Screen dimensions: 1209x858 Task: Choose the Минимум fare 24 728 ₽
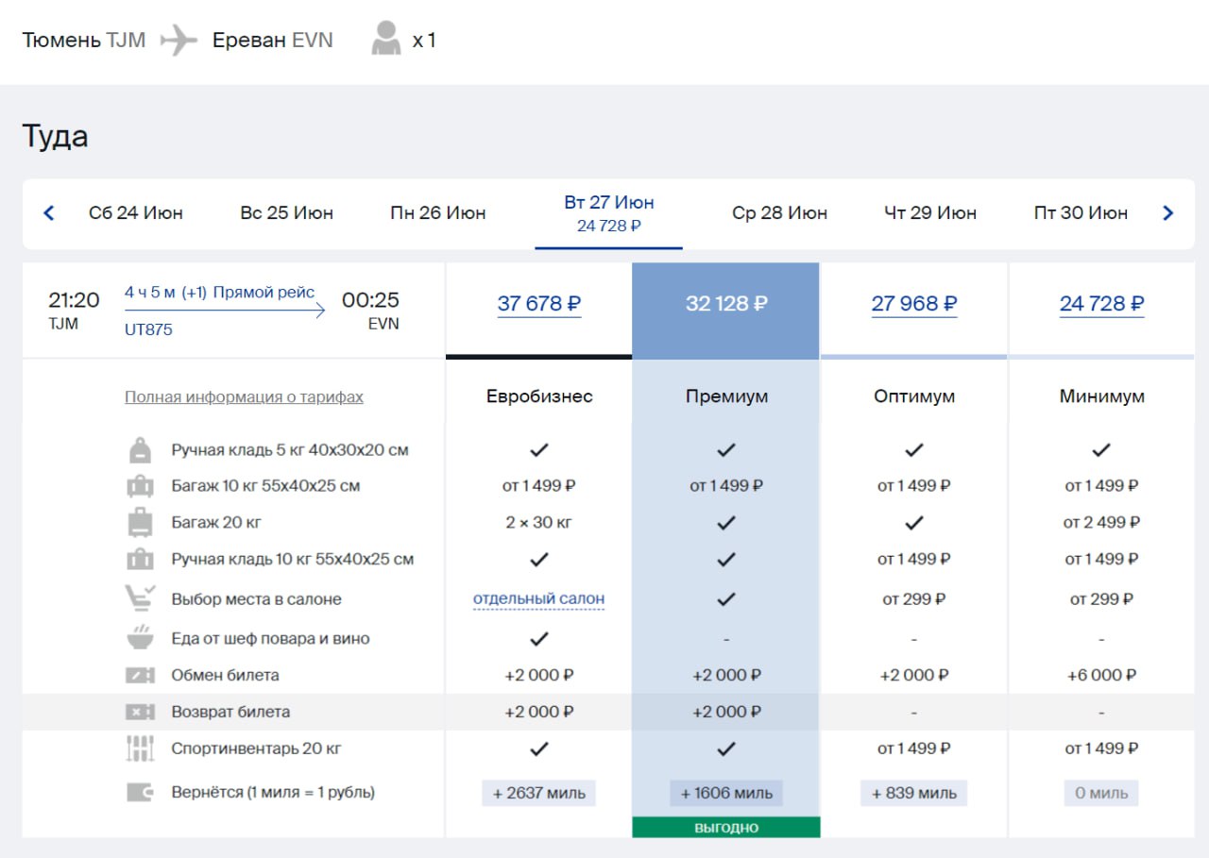(1101, 304)
